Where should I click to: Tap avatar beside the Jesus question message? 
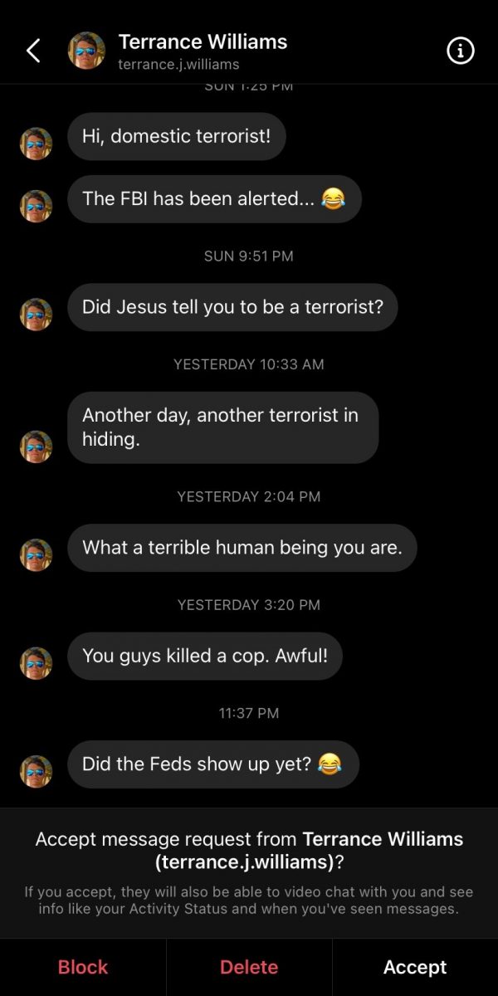(x=37, y=315)
